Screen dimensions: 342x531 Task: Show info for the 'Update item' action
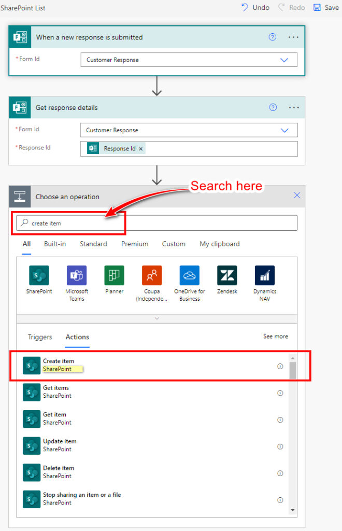[280, 446]
